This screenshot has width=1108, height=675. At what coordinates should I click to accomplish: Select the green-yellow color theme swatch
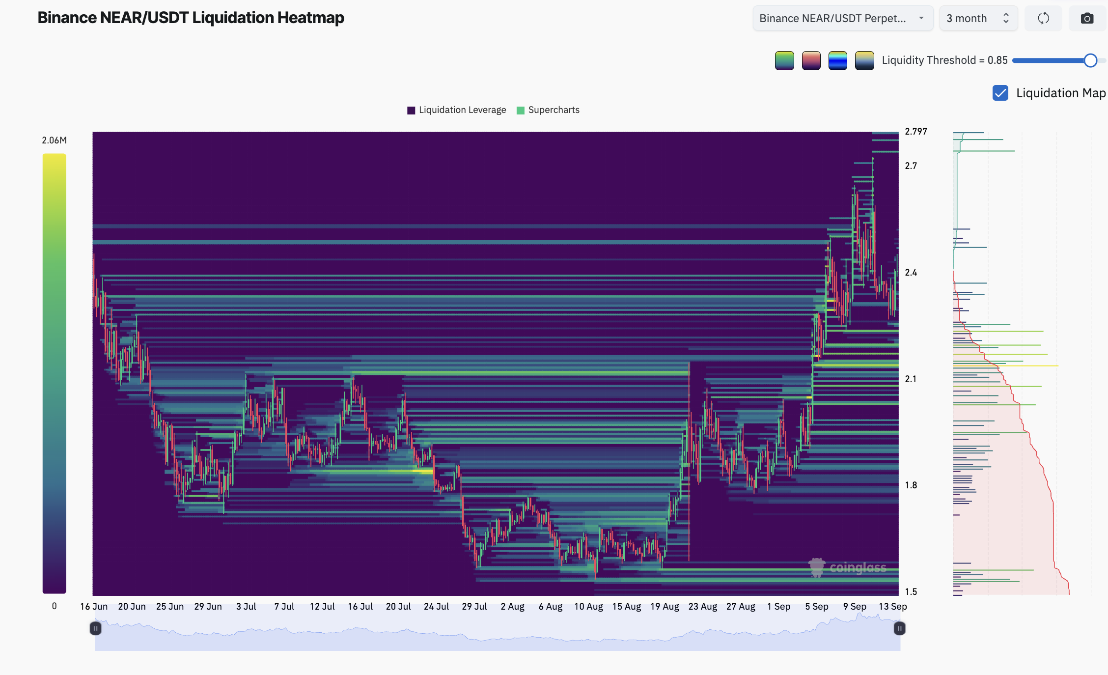(784, 60)
